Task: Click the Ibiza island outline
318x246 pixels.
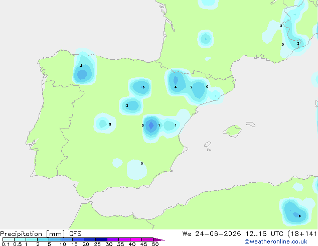Action: click(x=208, y=145)
